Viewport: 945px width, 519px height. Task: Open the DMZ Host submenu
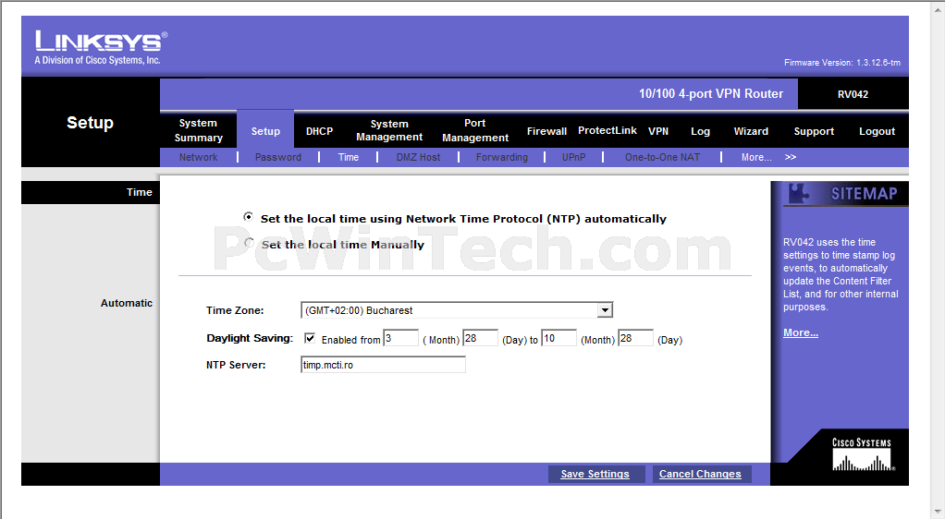(x=418, y=157)
